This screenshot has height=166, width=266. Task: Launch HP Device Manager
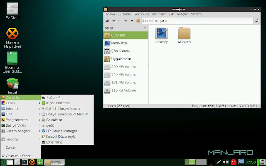pos(67,131)
